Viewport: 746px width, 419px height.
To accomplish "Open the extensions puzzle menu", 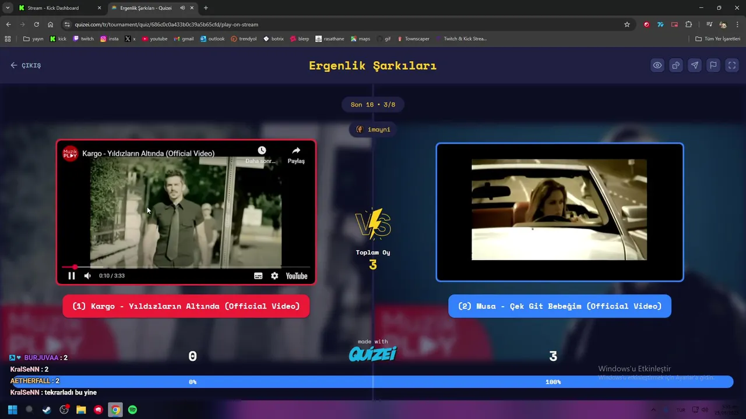I will tap(689, 24).
